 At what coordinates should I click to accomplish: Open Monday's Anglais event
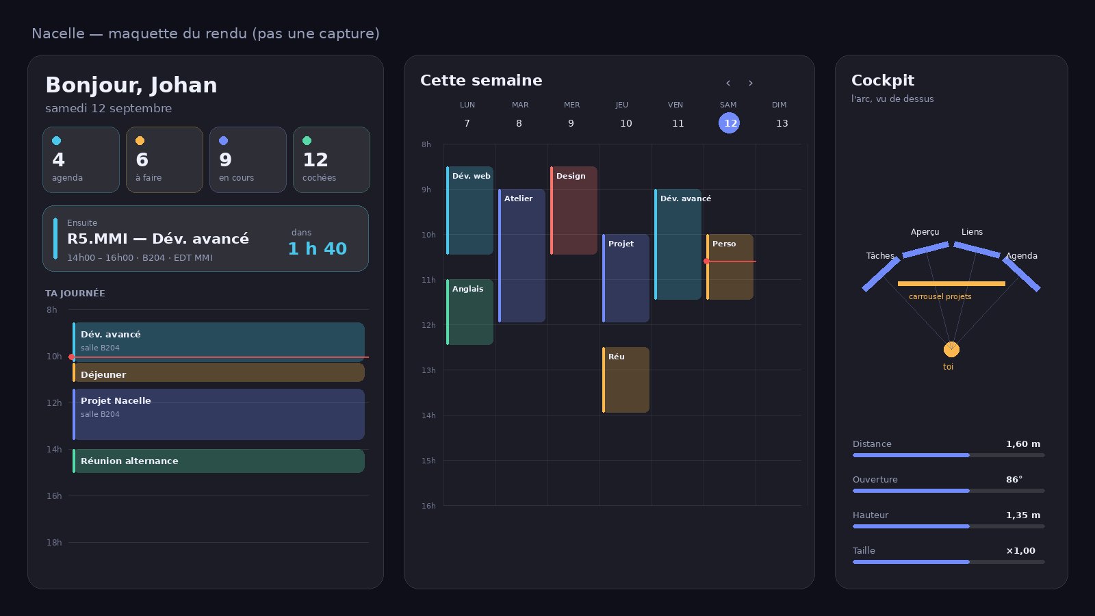[x=469, y=312]
